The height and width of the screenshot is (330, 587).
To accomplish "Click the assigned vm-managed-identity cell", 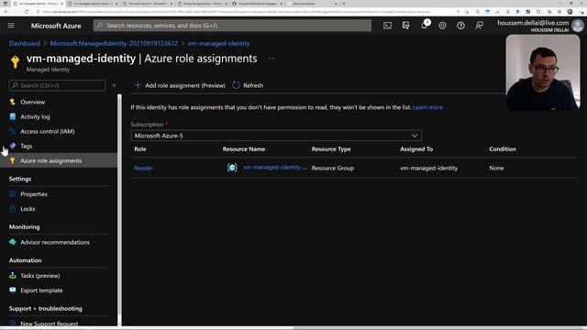I will coord(428,168).
